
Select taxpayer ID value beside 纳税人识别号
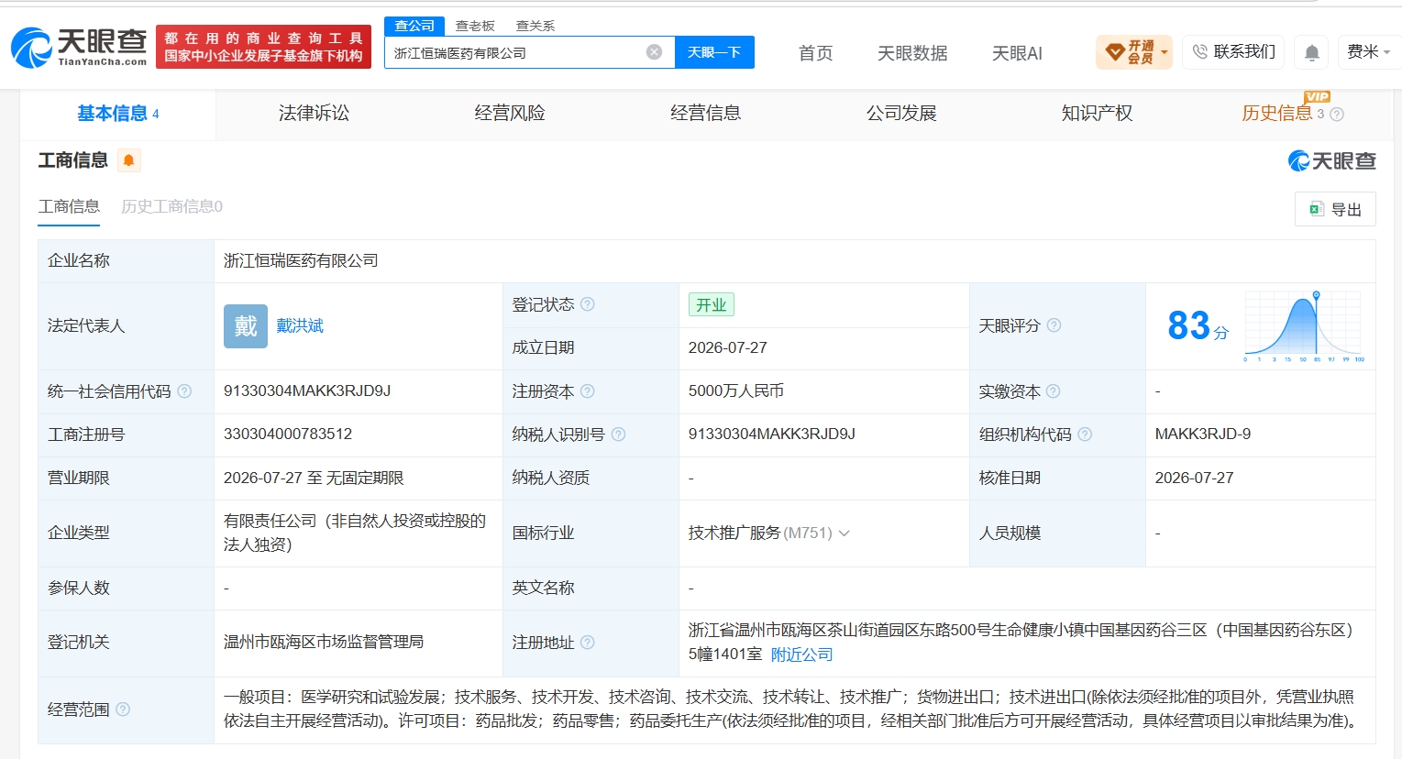tap(772, 434)
